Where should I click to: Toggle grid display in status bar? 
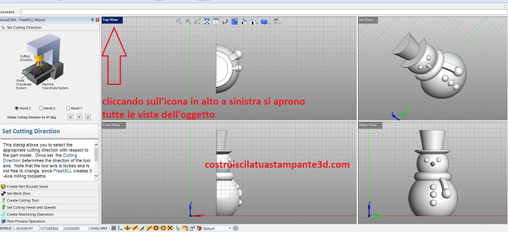pos(114,228)
